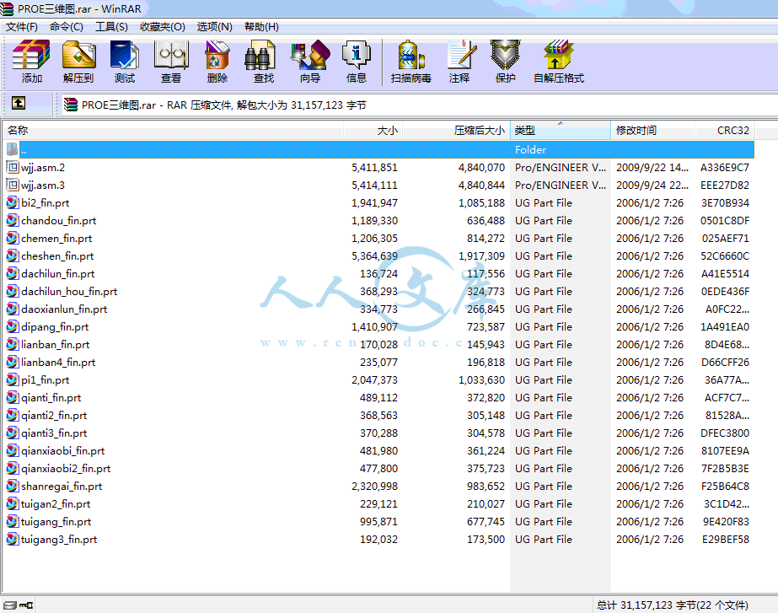Select file lianban_fin.prt
The image size is (778, 613).
(56, 345)
